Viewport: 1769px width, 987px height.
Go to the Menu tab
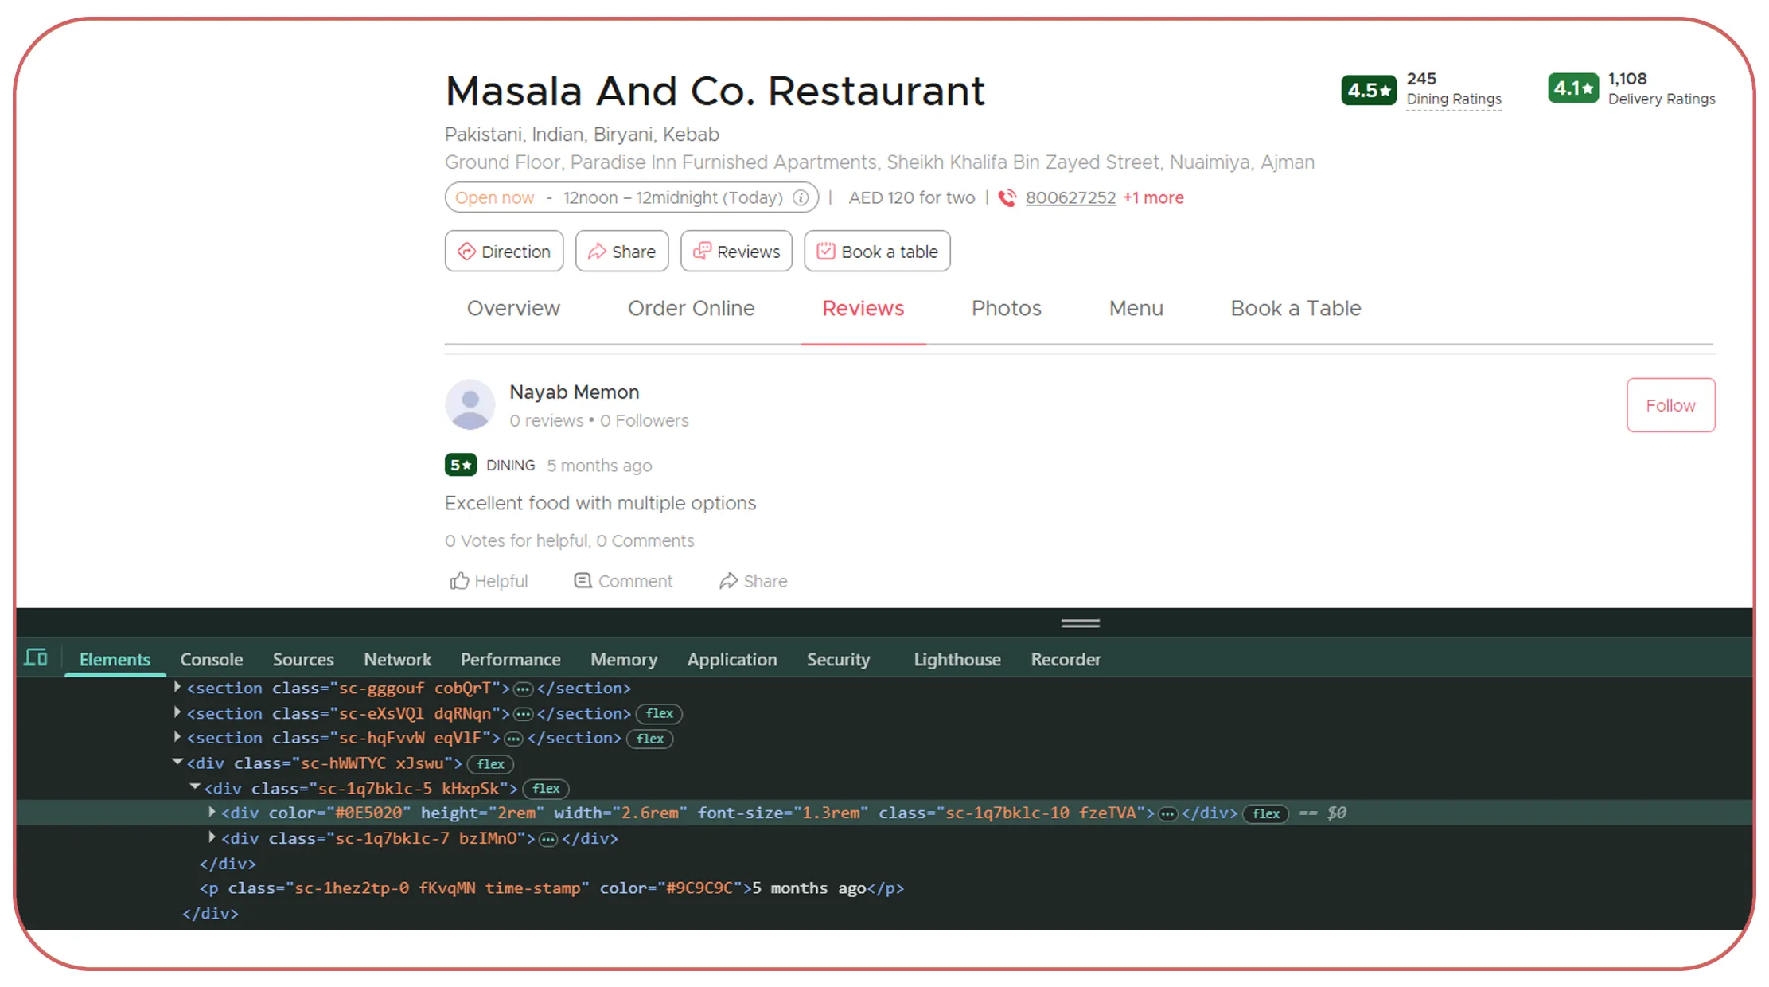point(1136,308)
